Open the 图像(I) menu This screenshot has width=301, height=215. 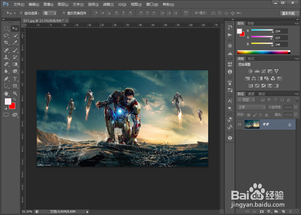(x=48, y=5)
